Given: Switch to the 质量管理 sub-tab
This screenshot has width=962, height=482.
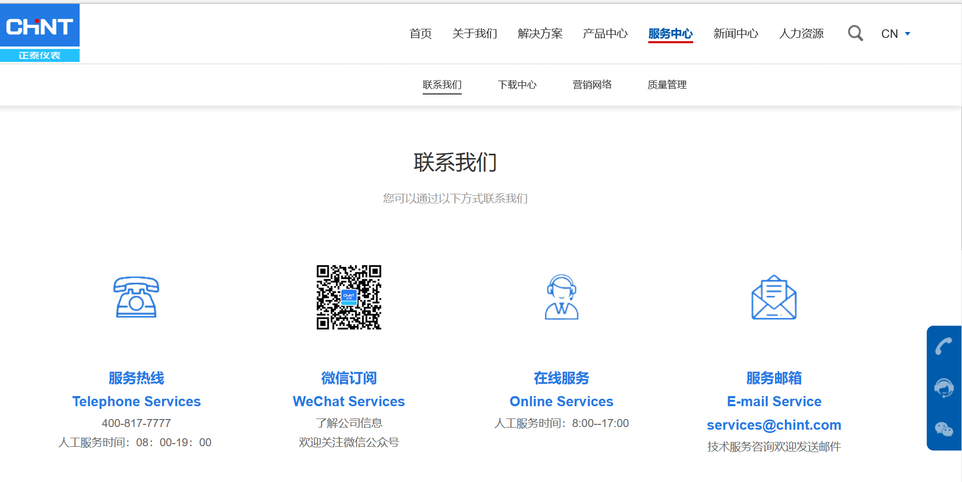Looking at the screenshot, I should pos(667,85).
